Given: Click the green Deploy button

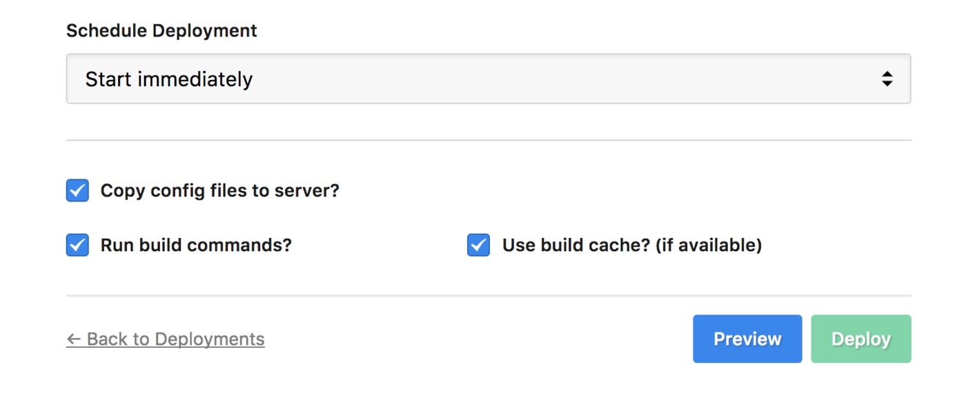Looking at the screenshot, I should 861,339.
